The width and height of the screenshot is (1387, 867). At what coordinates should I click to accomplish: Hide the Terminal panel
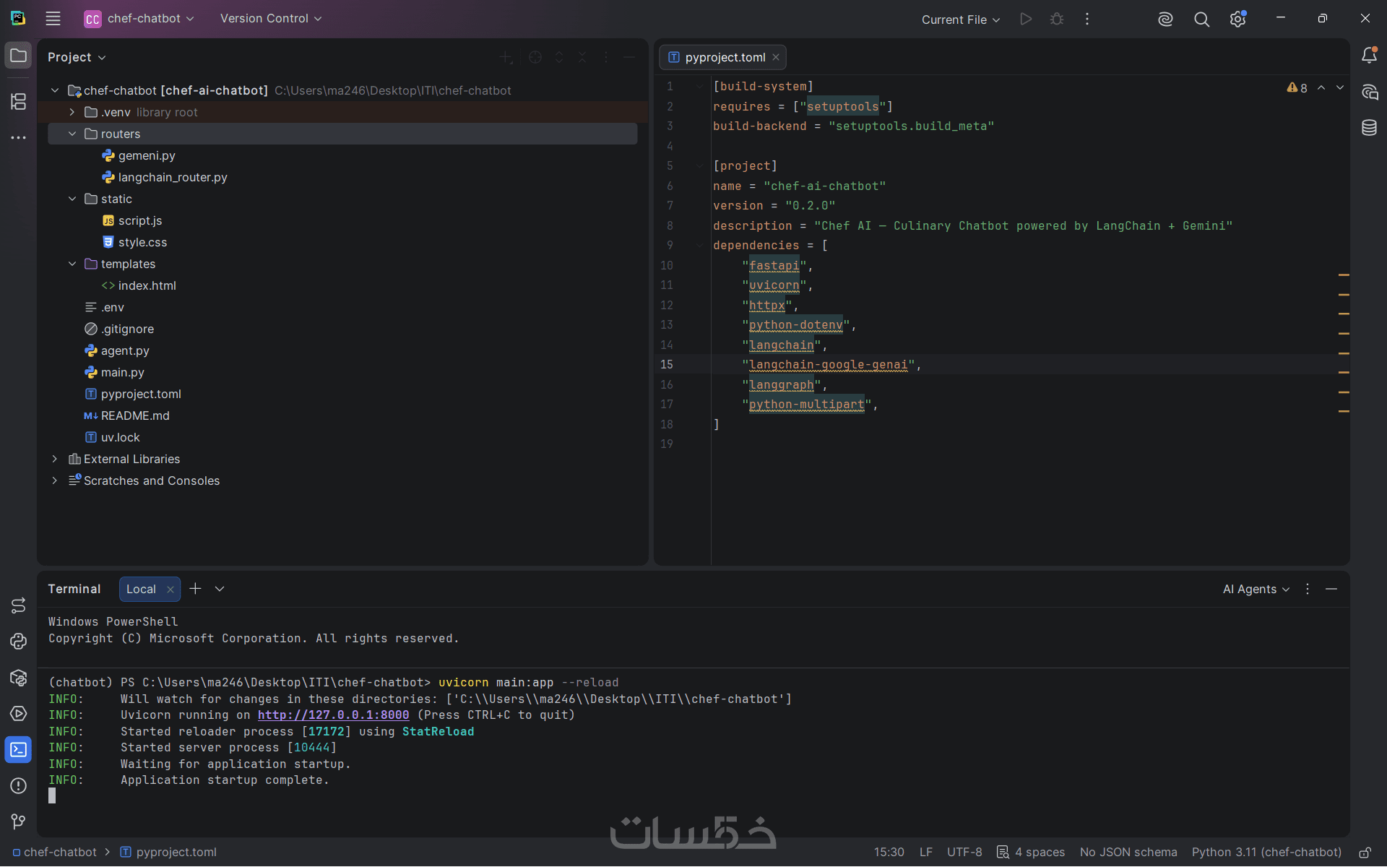(x=1331, y=589)
